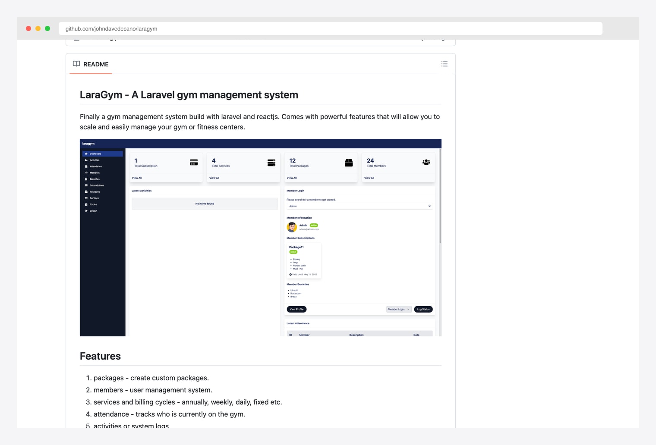Click the laragym brand in the dark header
This screenshot has height=445, width=656.
coord(88,144)
